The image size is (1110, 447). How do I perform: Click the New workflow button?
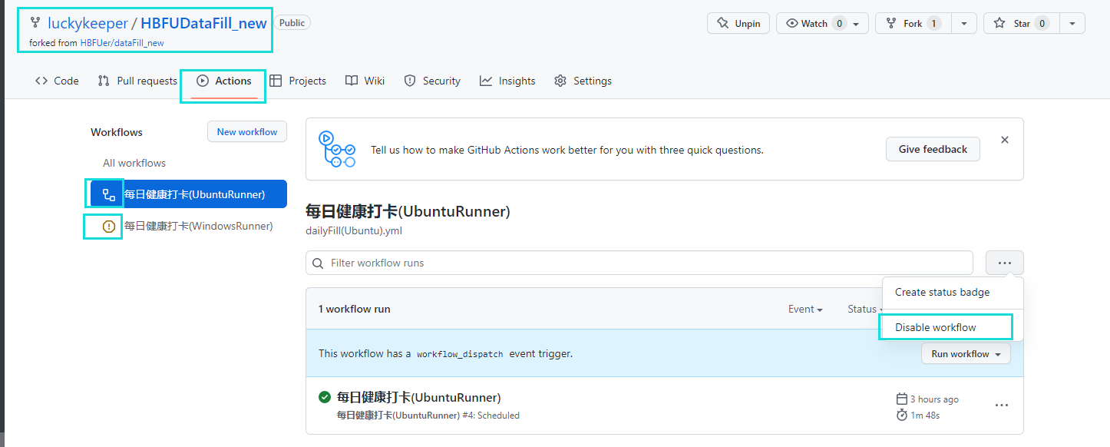click(247, 131)
